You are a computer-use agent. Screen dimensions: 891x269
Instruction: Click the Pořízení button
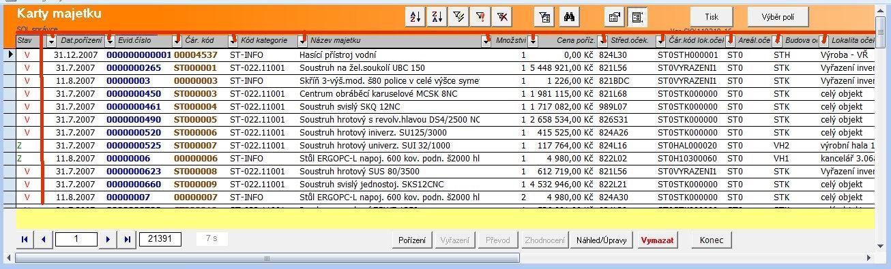tap(412, 240)
